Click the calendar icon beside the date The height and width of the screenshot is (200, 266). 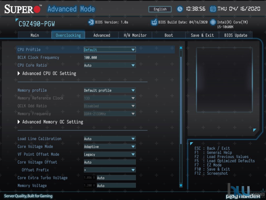(213, 9)
